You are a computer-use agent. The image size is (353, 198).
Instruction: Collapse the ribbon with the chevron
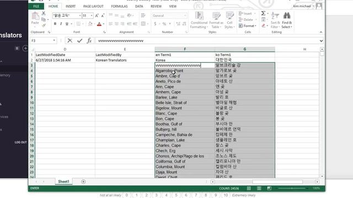pos(321,32)
